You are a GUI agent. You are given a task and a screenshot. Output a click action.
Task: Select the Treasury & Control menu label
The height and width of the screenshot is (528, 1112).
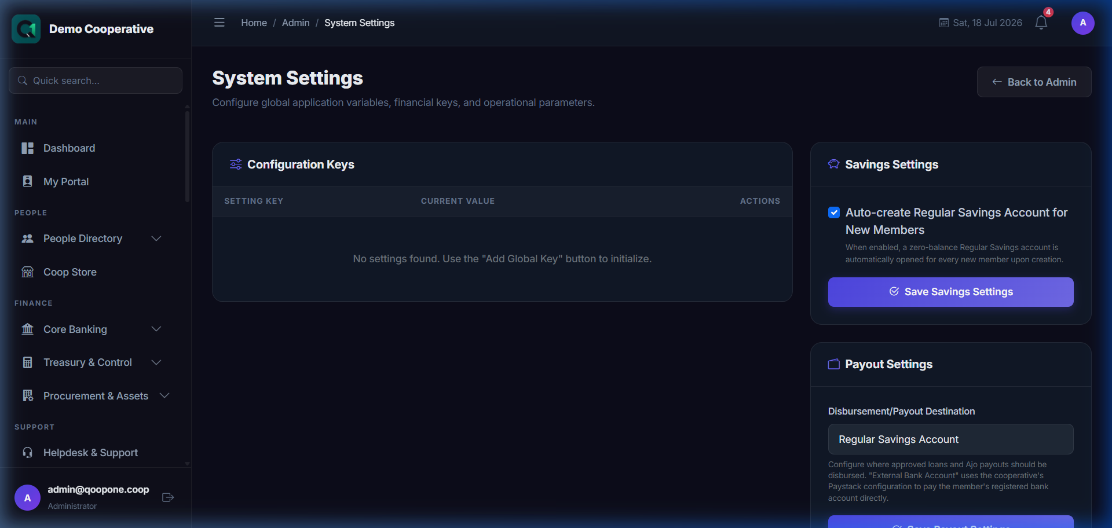tap(87, 362)
